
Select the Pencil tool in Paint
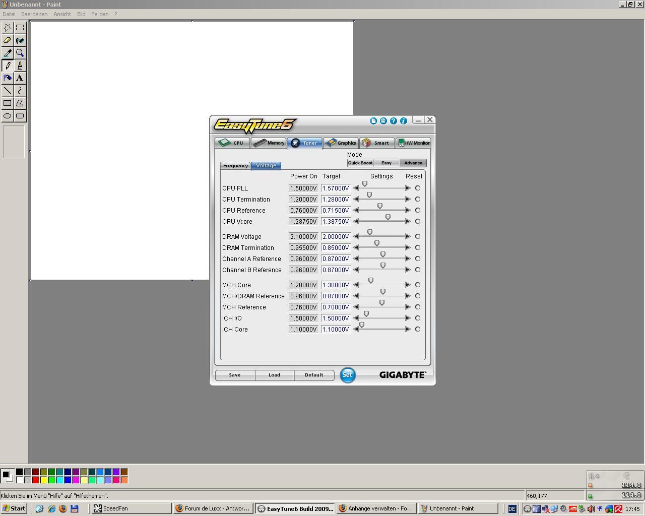(8, 66)
